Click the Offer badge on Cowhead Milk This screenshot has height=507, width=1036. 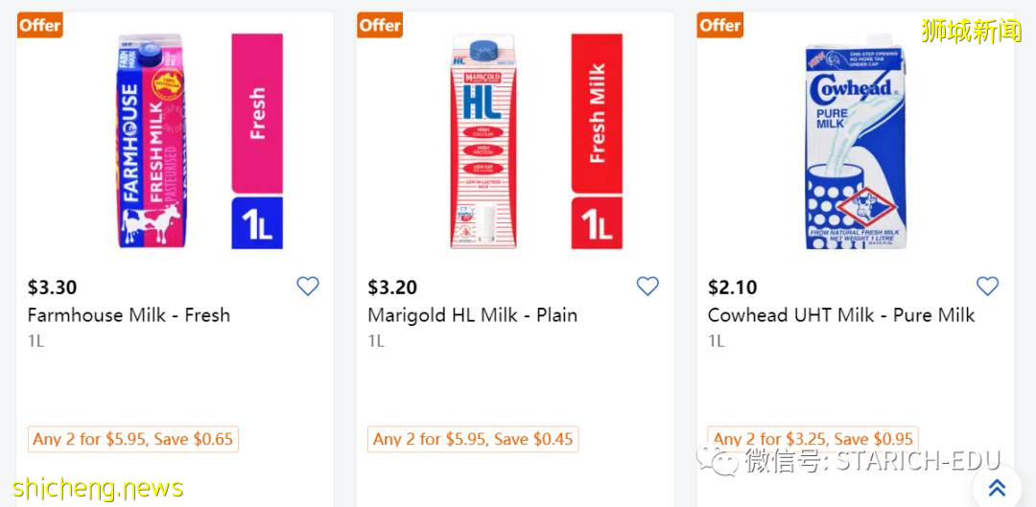[720, 25]
